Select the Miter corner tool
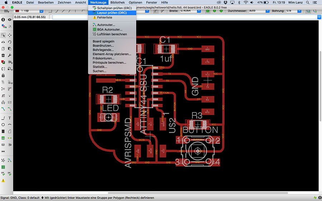Screen dimensions: 322x201 click(10, 89)
